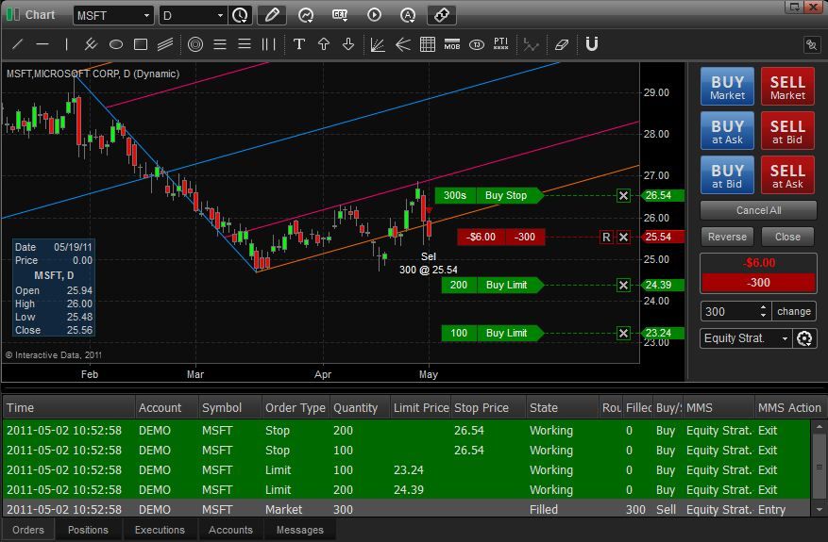
Task: Select the ellipse drawing tool
Action: click(115, 45)
